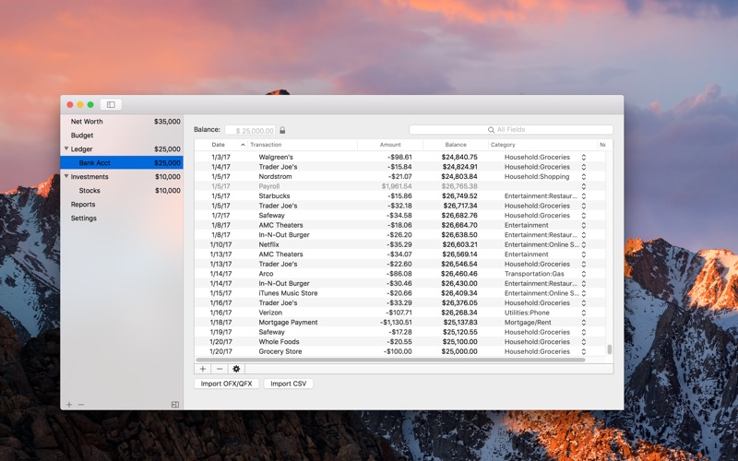Click the horizontal scrollbar of table
738x461 pixels.
pyautogui.click(x=390, y=360)
